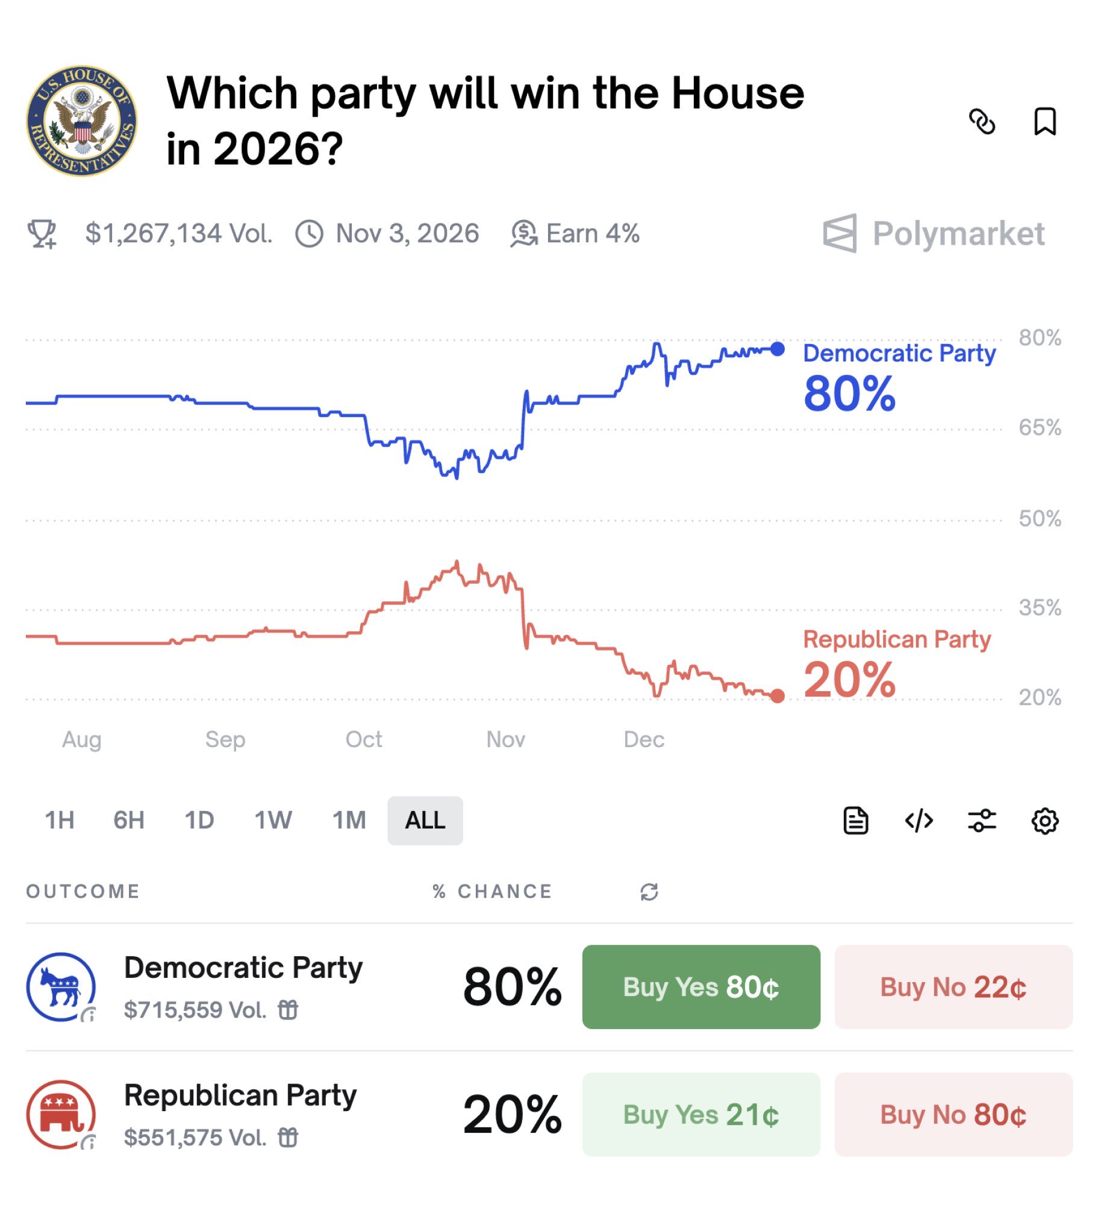Open chart filter sliders icon
The height and width of the screenshot is (1228, 1101).
point(981,821)
